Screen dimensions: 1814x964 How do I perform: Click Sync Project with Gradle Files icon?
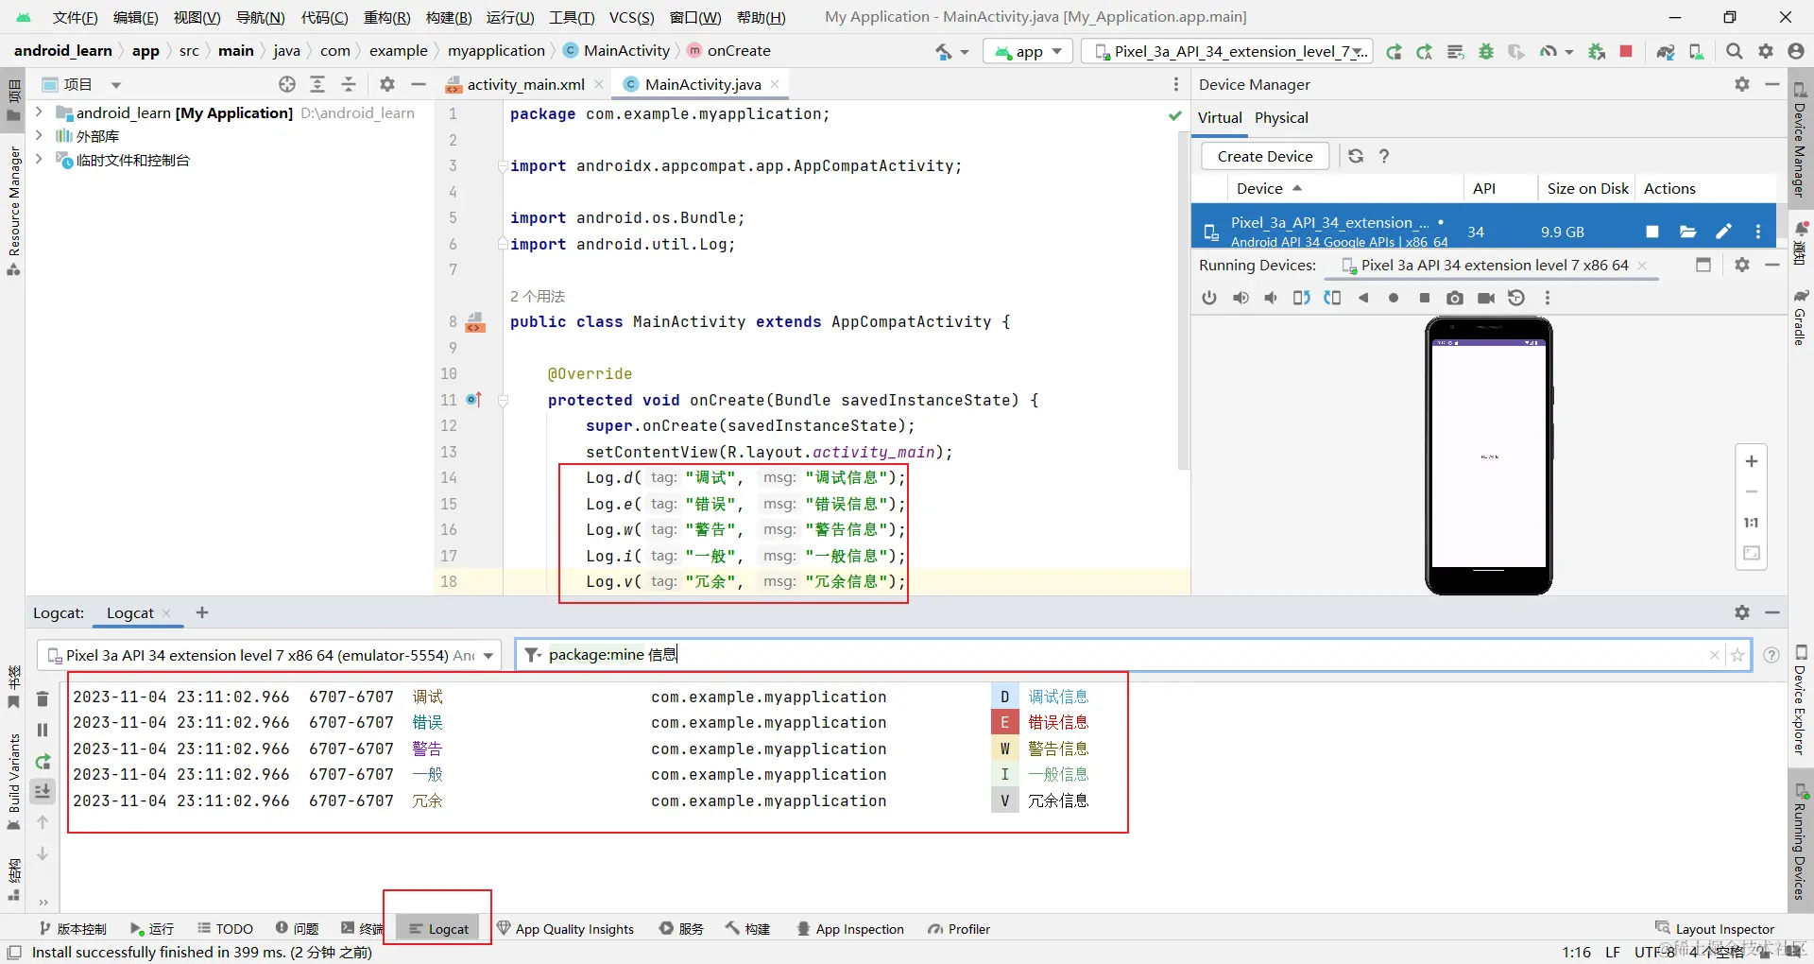pyautogui.click(x=1666, y=51)
